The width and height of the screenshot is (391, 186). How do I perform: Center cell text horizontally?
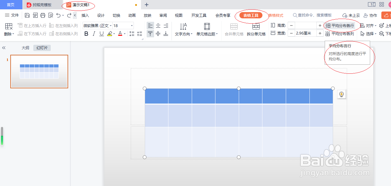pos(158,26)
